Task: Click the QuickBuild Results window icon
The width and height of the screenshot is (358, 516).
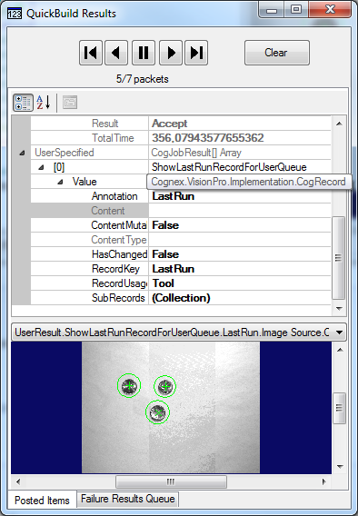Action: [x=15, y=14]
